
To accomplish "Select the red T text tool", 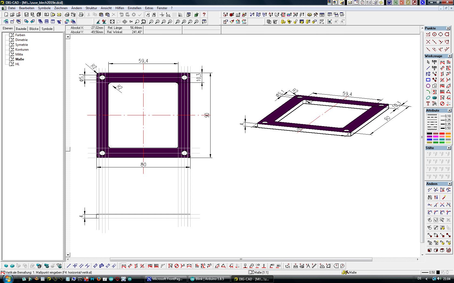I will tap(428, 103).
